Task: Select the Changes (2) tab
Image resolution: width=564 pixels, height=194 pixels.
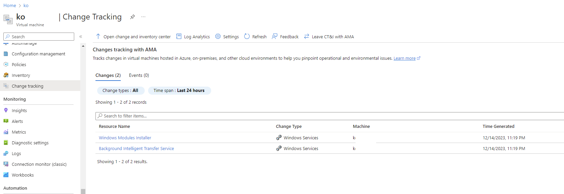Action: pyautogui.click(x=108, y=75)
